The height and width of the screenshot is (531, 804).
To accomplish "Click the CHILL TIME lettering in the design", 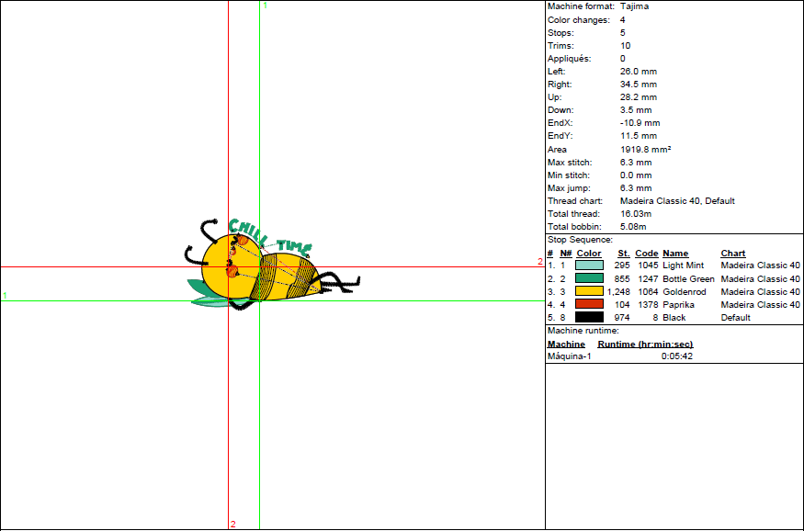I will pyautogui.click(x=270, y=236).
